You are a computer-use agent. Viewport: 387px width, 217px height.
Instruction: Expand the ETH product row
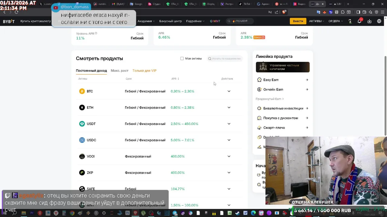point(229,107)
